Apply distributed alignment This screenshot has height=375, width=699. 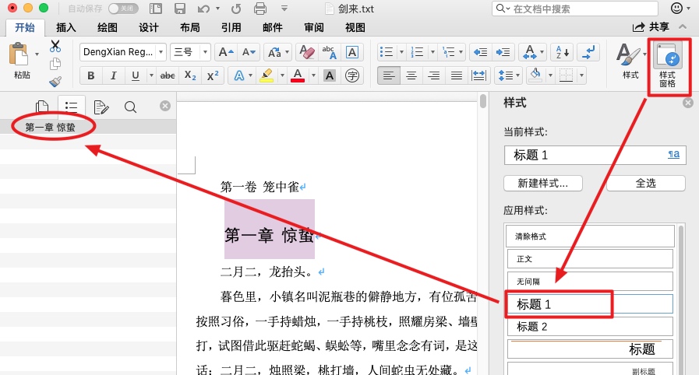click(478, 75)
